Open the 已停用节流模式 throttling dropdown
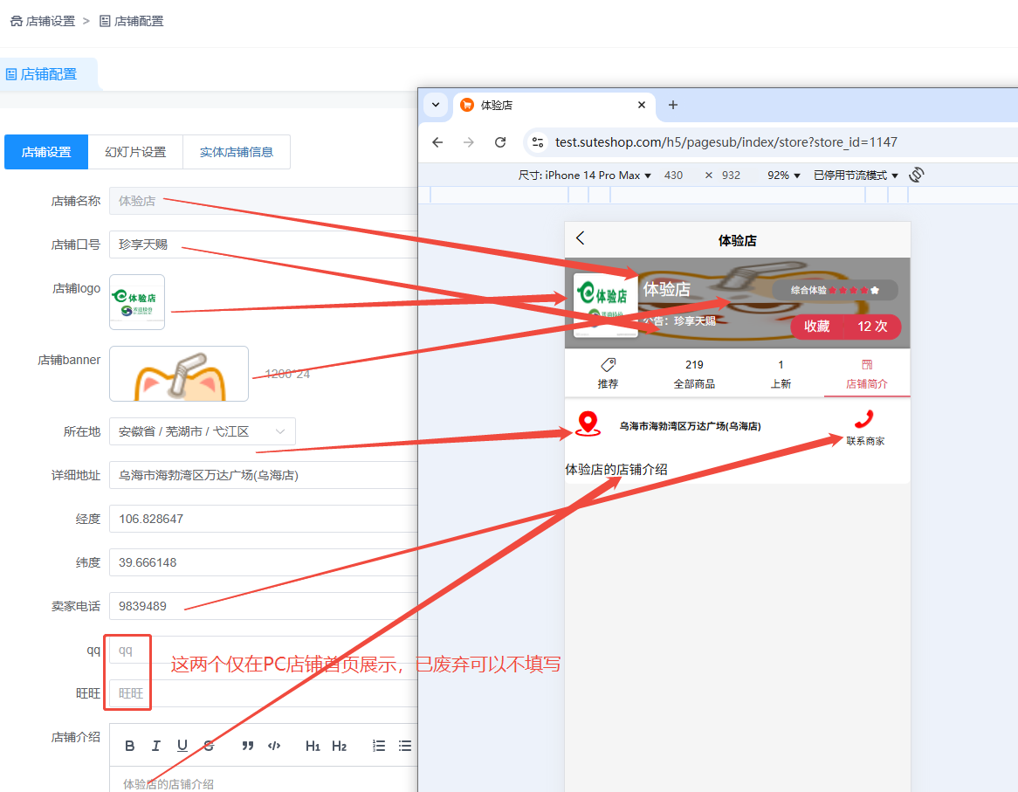The width and height of the screenshot is (1018, 792). pos(856,176)
